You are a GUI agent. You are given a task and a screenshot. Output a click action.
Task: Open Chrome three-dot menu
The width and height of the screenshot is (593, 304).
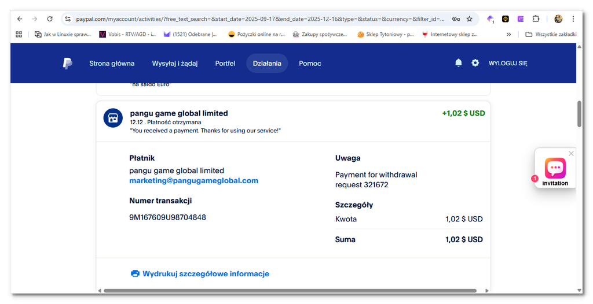click(x=573, y=19)
